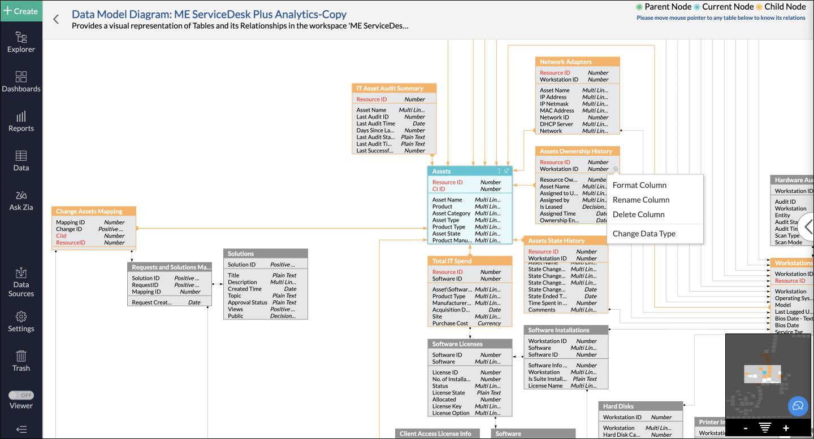This screenshot has height=439, width=814.
Task: Open the Reports section
Action: [21, 121]
